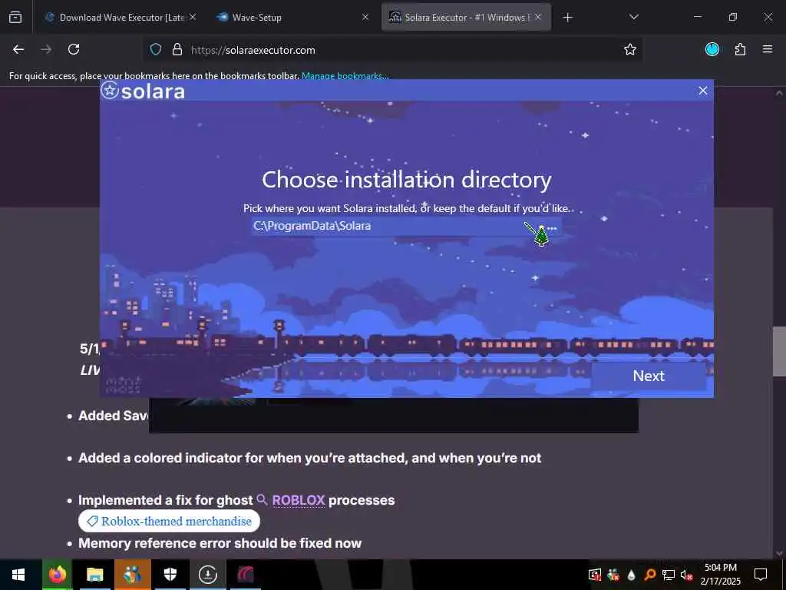Click scrollbar down arrow on page
This screenshot has height=590, width=786.
[779, 553]
